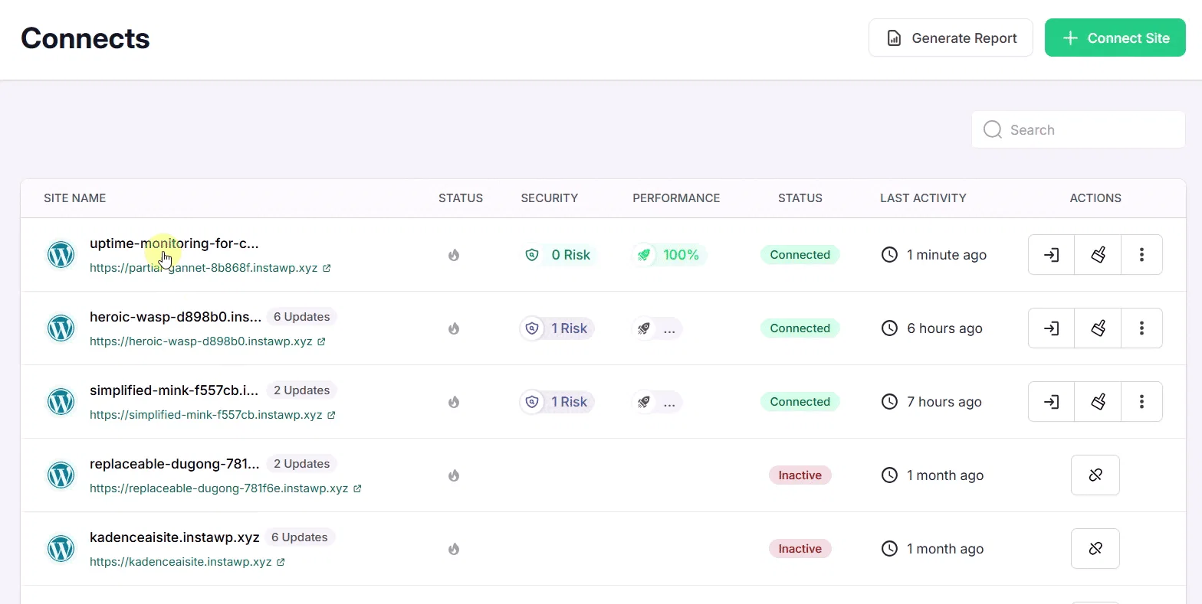Click the 100% performance badge

click(669, 255)
